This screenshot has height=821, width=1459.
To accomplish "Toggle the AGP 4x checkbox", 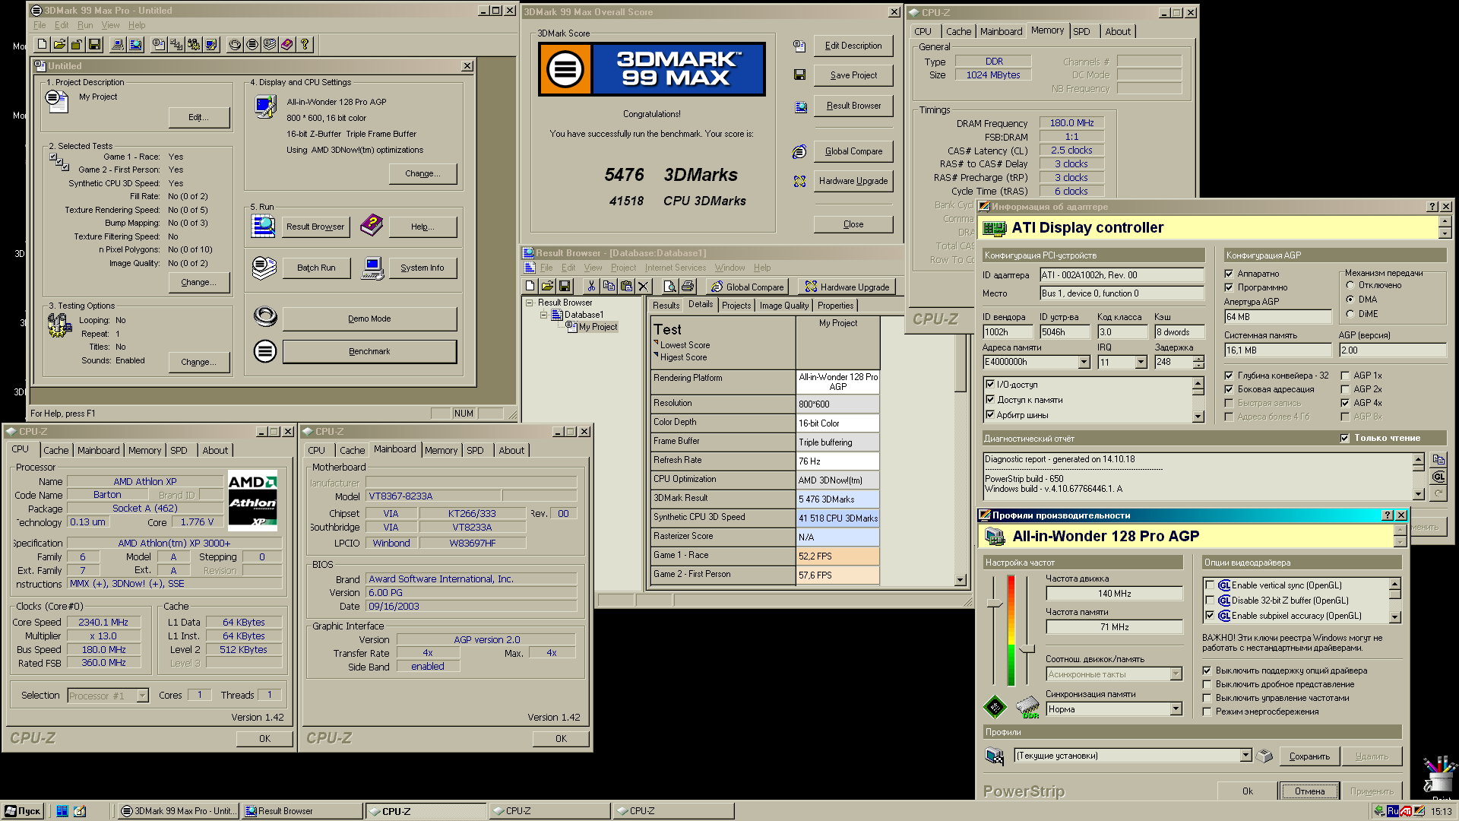I will pos(1345,403).
